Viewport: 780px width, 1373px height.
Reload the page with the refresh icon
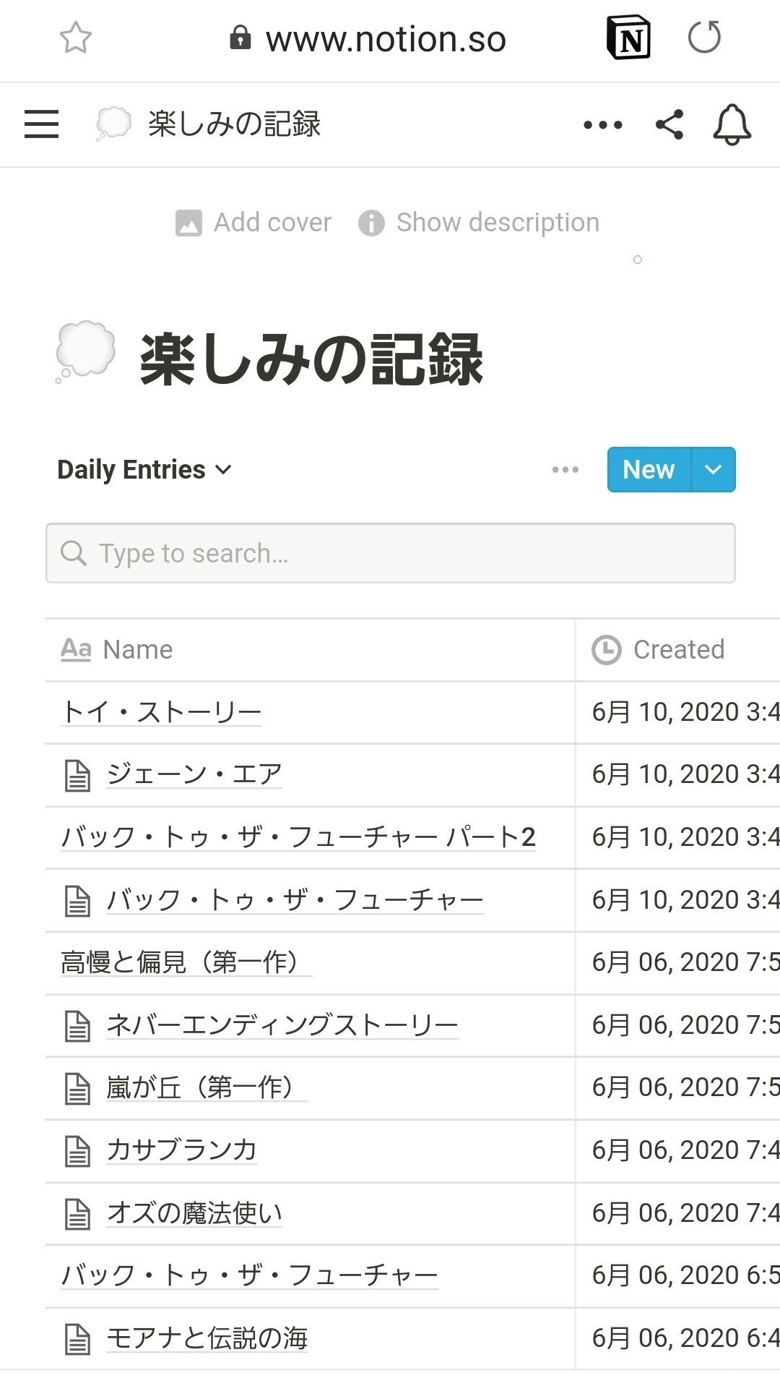(x=704, y=38)
